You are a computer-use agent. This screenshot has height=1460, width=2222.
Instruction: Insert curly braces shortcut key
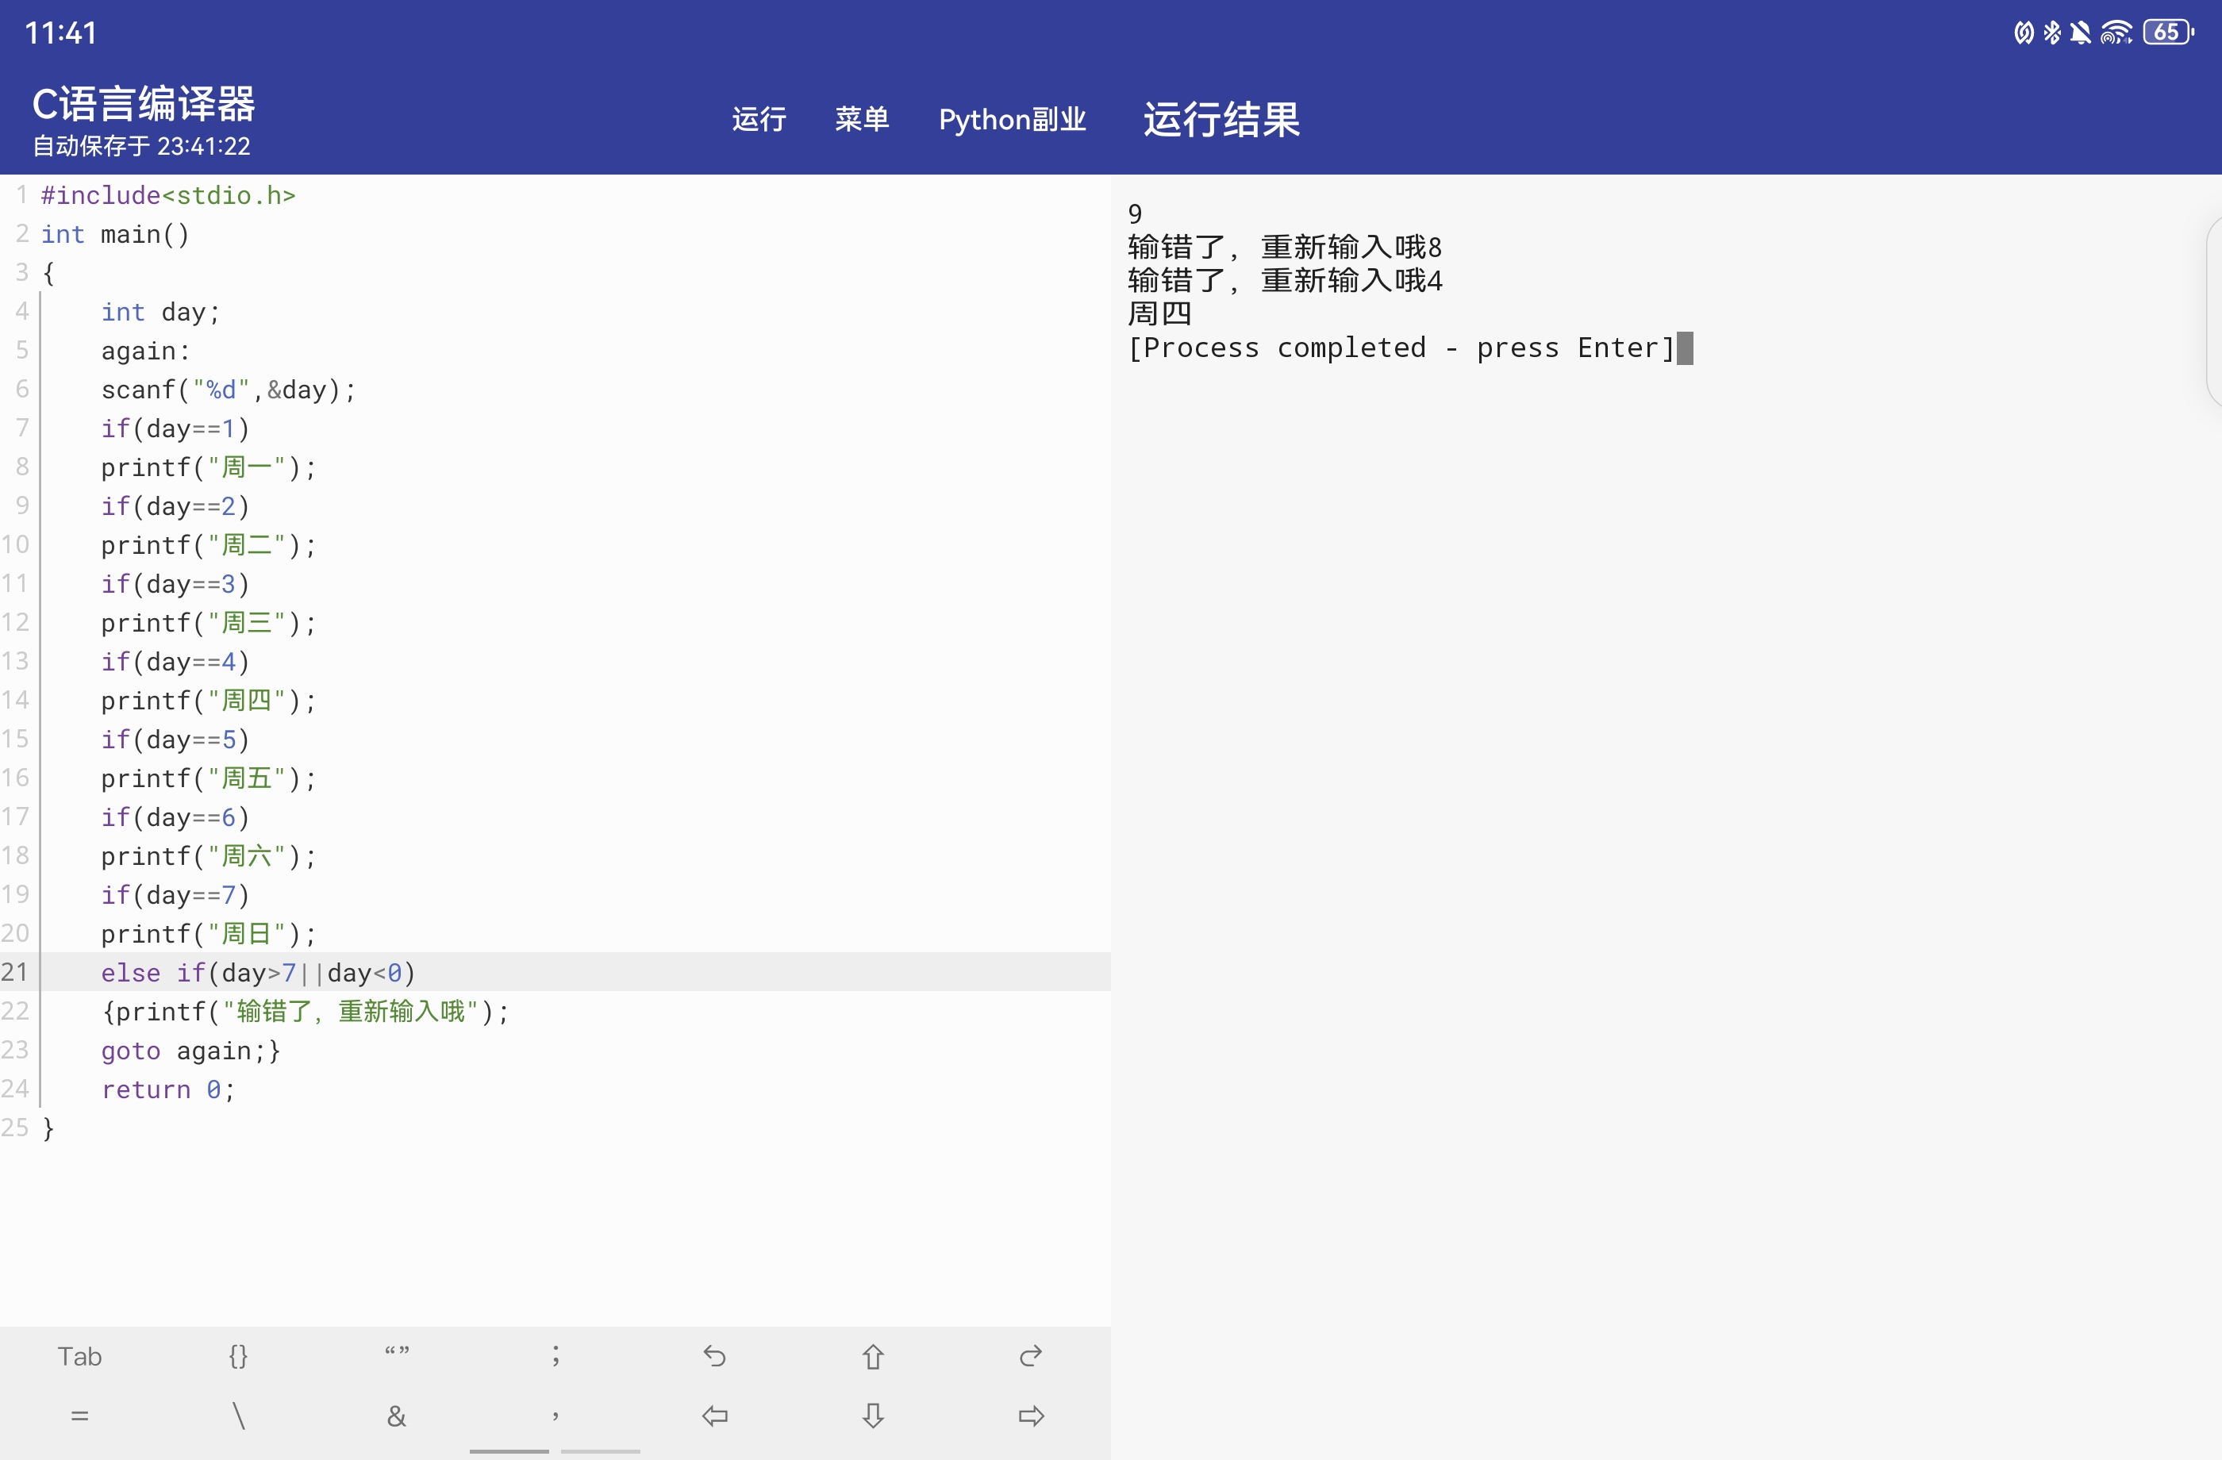click(x=238, y=1355)
